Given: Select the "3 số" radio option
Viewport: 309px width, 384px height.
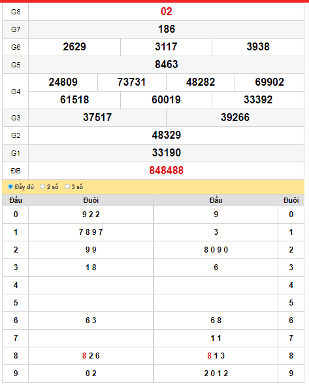Looking at the screenshot, I should coord(67,186).
